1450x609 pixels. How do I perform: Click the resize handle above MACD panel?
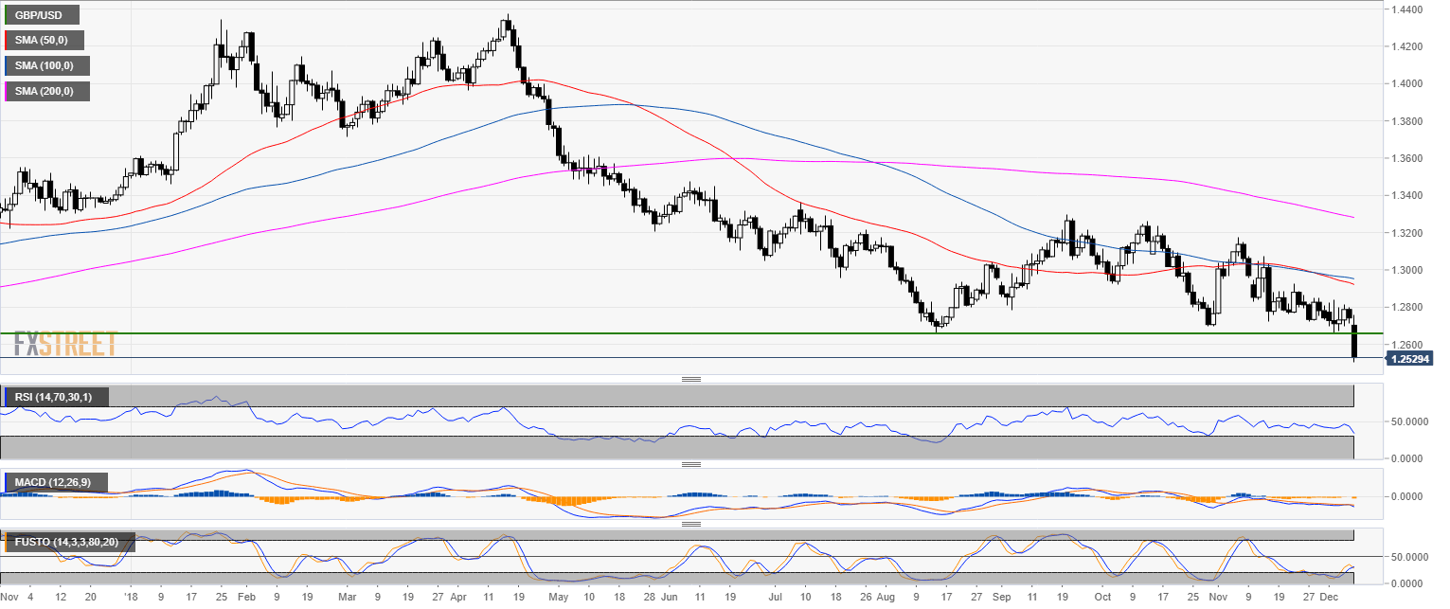click(x=691, y=464)
